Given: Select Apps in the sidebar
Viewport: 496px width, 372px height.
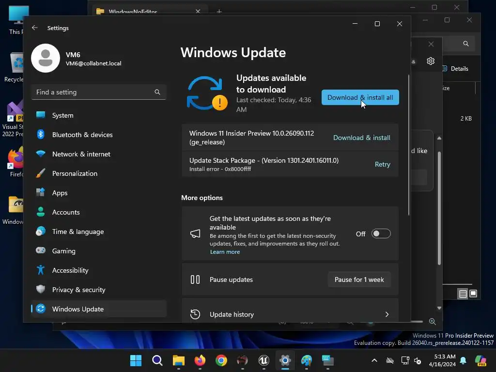Looking at the screenshot, I should 99,193.
